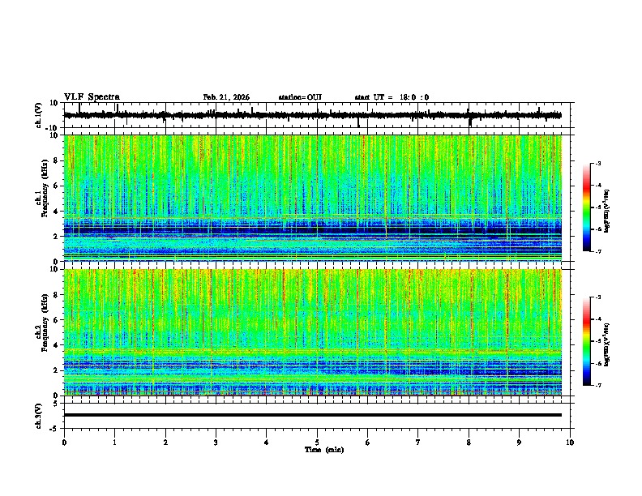642x496 pixels.
Task: Click time axis tick label "0"
Action: click(64, 443)
